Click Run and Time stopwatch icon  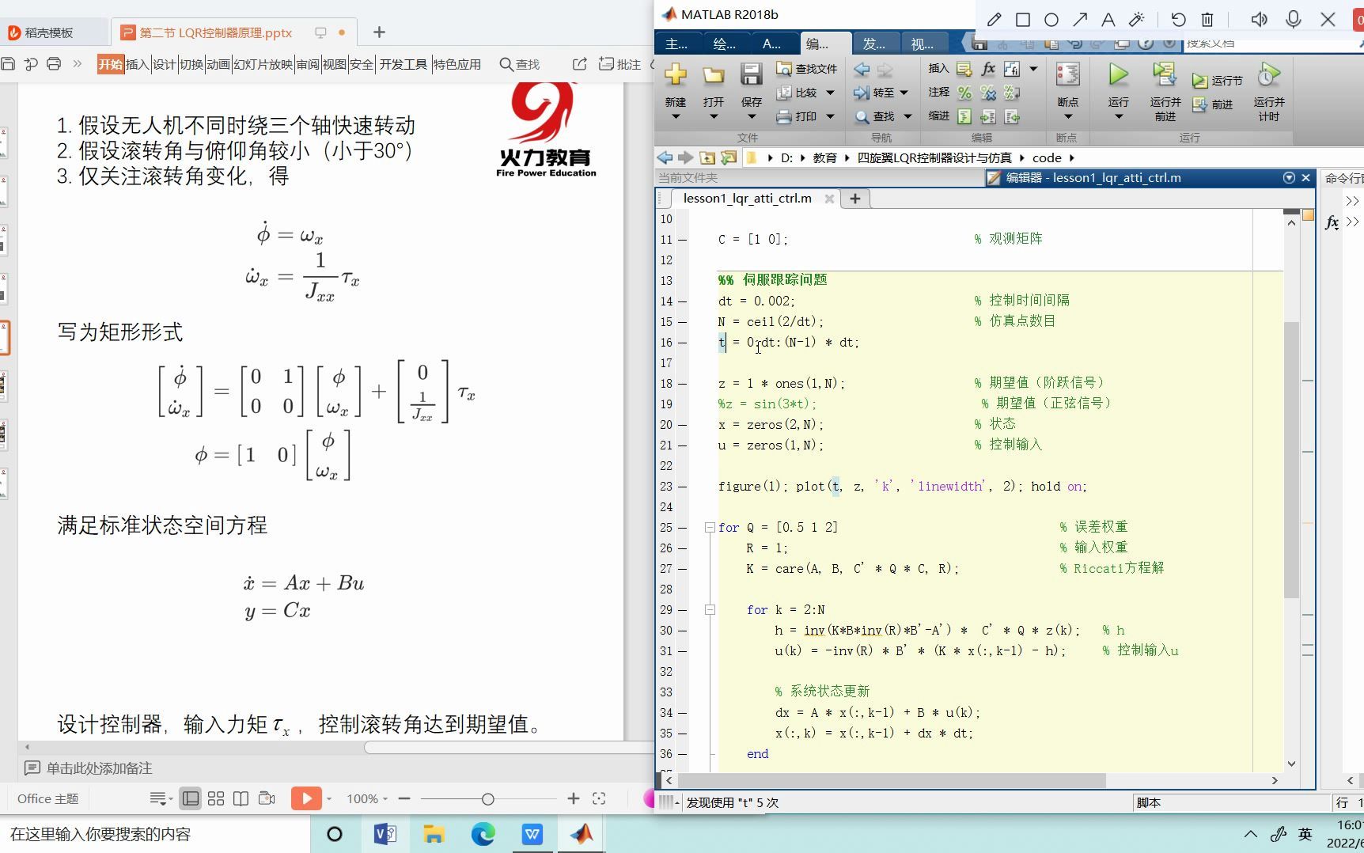point(1268,74)
